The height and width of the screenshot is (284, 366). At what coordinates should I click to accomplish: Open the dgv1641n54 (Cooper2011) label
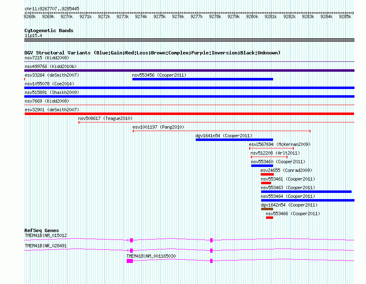coord(224,136)
